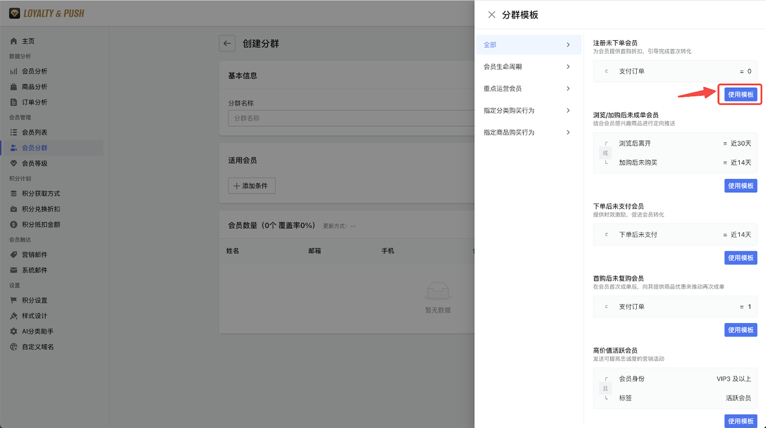Click the home icon beside 主页
The image size is (766, 428).
tap(14, 41)
